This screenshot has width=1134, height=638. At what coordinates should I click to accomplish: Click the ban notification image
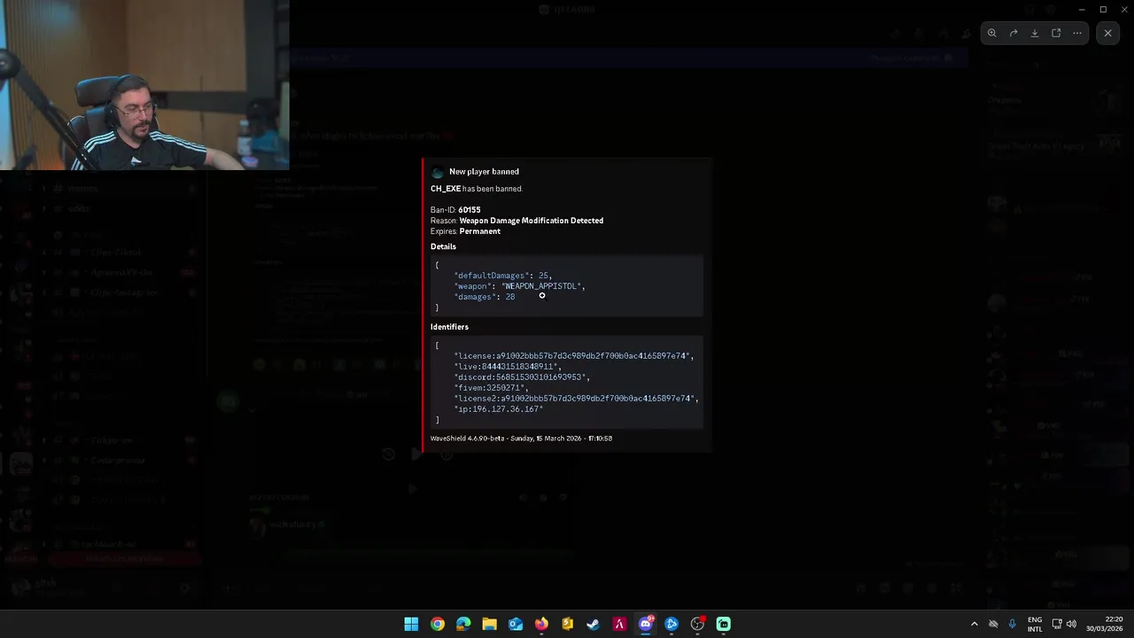[x=567, y=306]
